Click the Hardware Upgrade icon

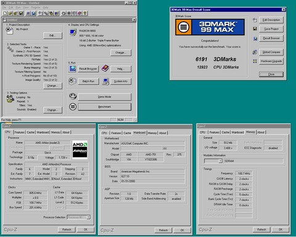tap(255, 61)
